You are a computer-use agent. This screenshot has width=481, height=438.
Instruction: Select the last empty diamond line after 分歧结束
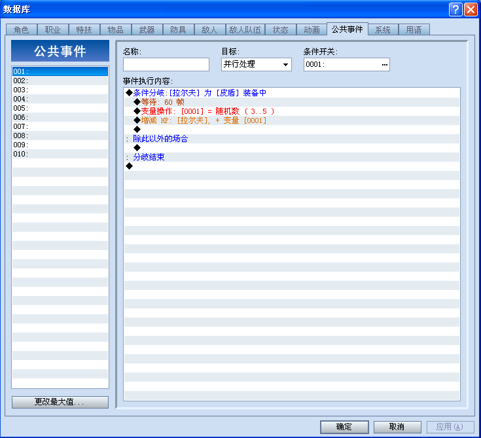click(292, 166)
